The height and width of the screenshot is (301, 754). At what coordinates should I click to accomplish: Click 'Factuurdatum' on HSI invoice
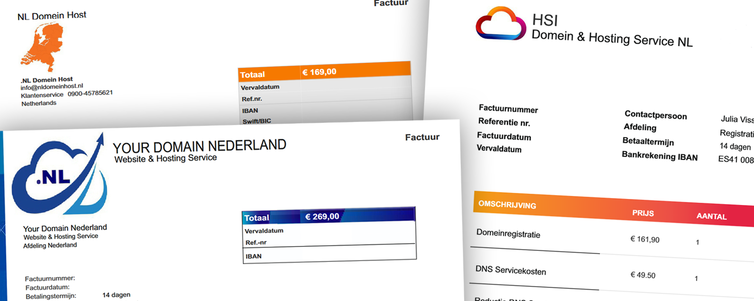point(504,136)
